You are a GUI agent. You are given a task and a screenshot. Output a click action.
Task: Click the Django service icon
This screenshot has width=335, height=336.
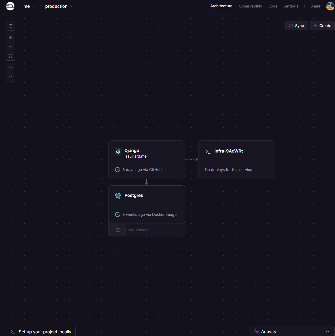(118, 151)
